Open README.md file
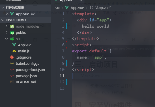Image resolution: width=155 pixels, height=107 pixels. pos(26,82)
